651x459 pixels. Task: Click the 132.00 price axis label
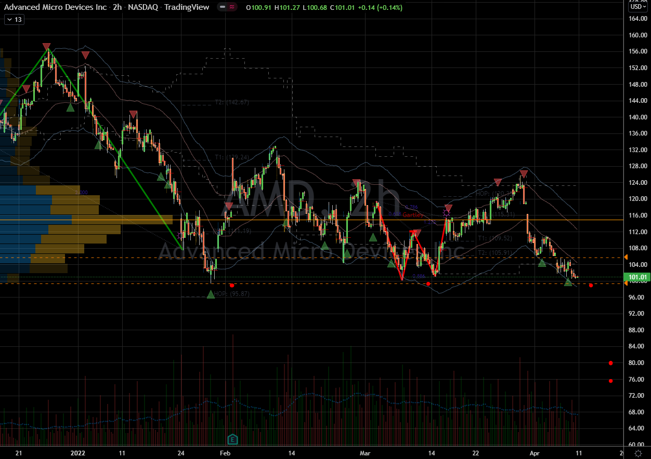(637, 150)
